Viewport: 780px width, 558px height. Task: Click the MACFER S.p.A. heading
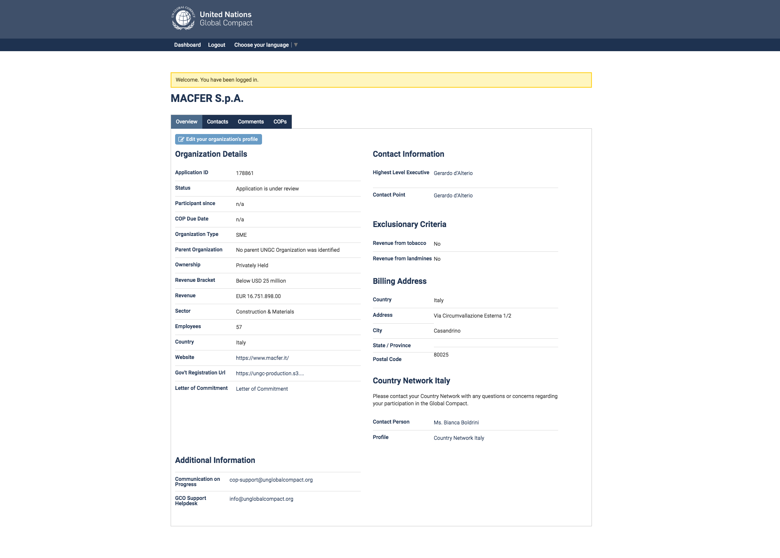207,98
